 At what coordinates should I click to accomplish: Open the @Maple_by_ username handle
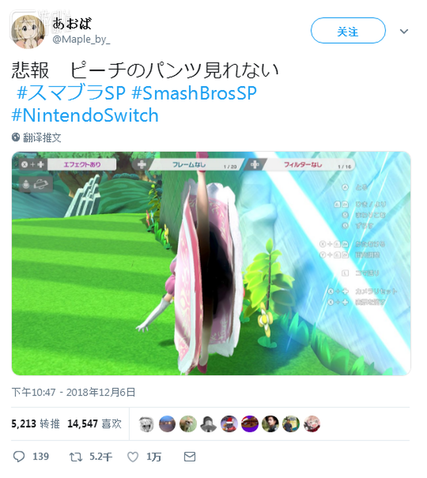coord(81,40)
